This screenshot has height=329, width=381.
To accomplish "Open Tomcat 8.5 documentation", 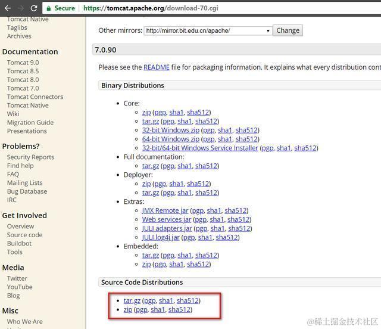I will (x=23, y=71).
